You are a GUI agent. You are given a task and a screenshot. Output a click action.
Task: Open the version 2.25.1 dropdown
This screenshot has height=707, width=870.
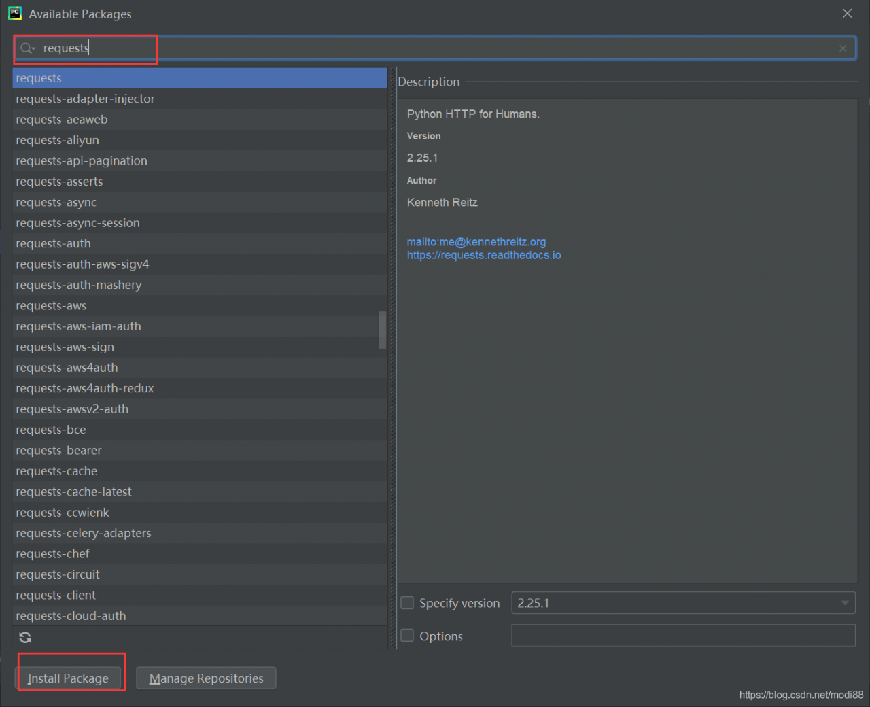click(683, 603)
